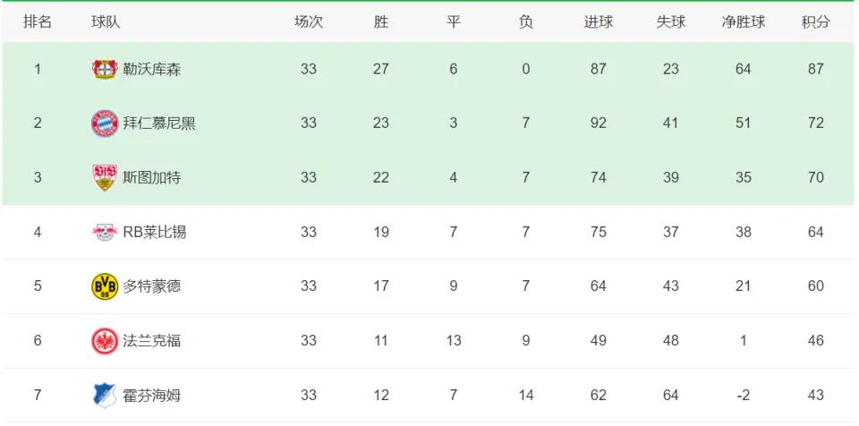Click the 排名 column header
This screenshot has width=859, height=426.
38,22
